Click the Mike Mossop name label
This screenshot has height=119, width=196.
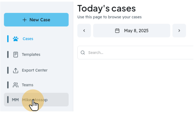coord(35,100)
